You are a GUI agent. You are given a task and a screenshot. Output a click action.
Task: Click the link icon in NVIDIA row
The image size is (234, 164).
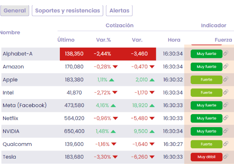(226, 131)
